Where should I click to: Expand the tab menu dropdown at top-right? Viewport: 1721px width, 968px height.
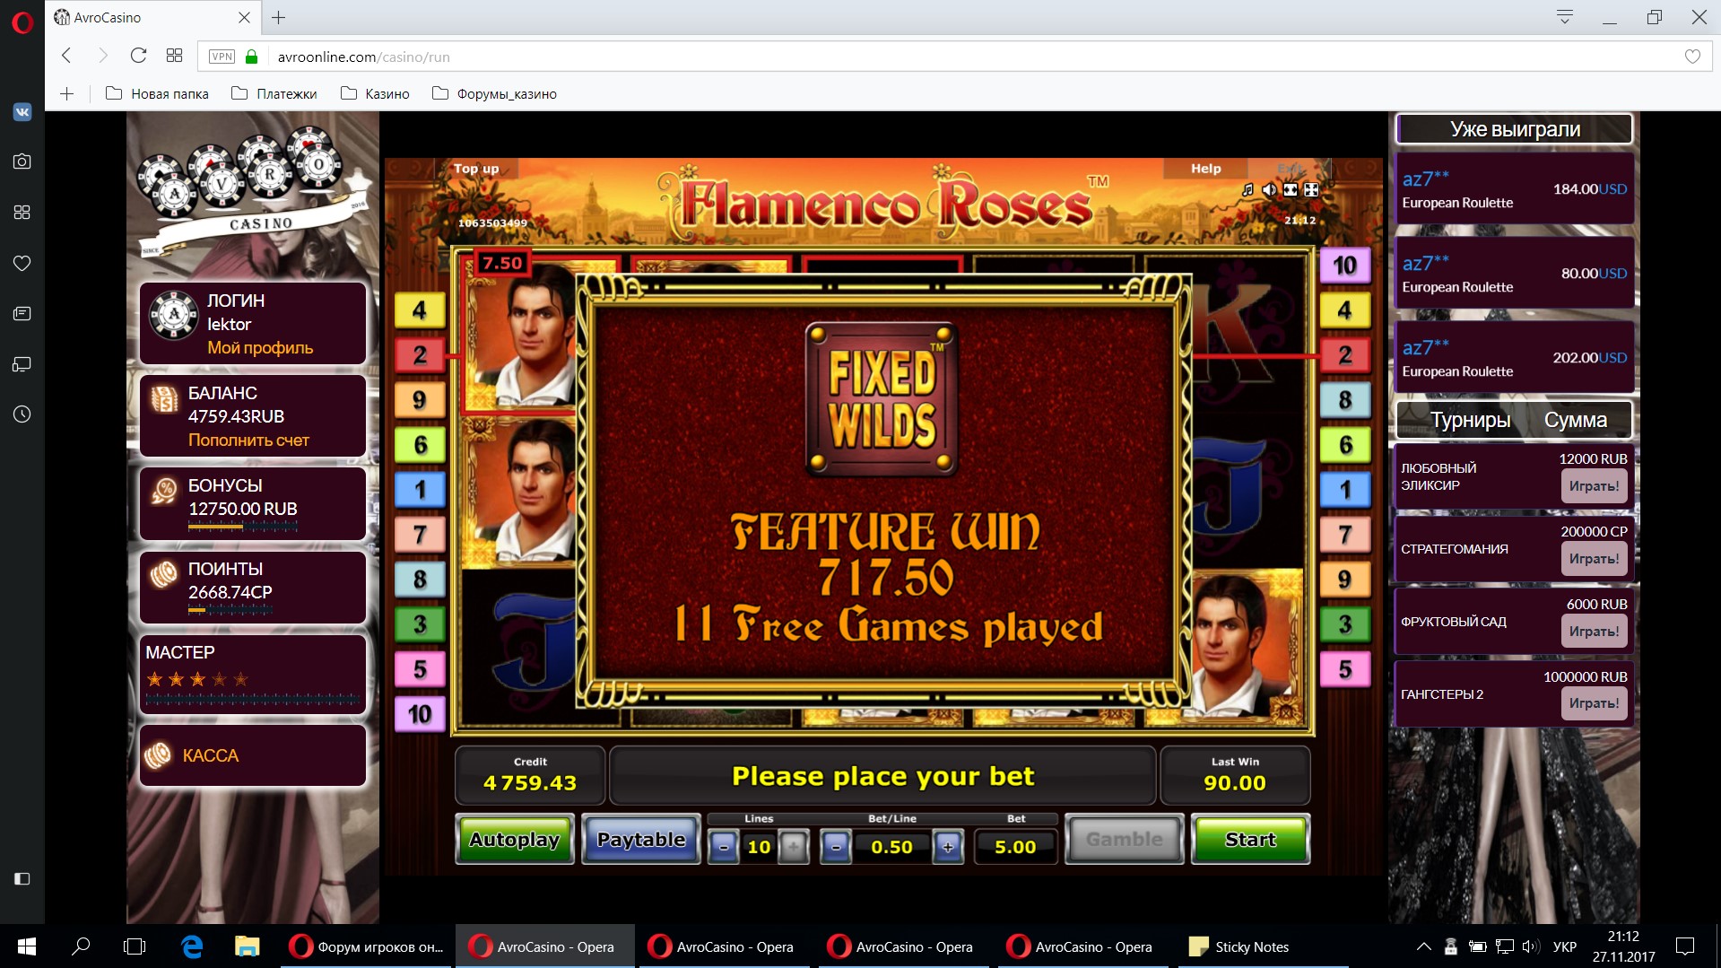tap(1565, 17)
